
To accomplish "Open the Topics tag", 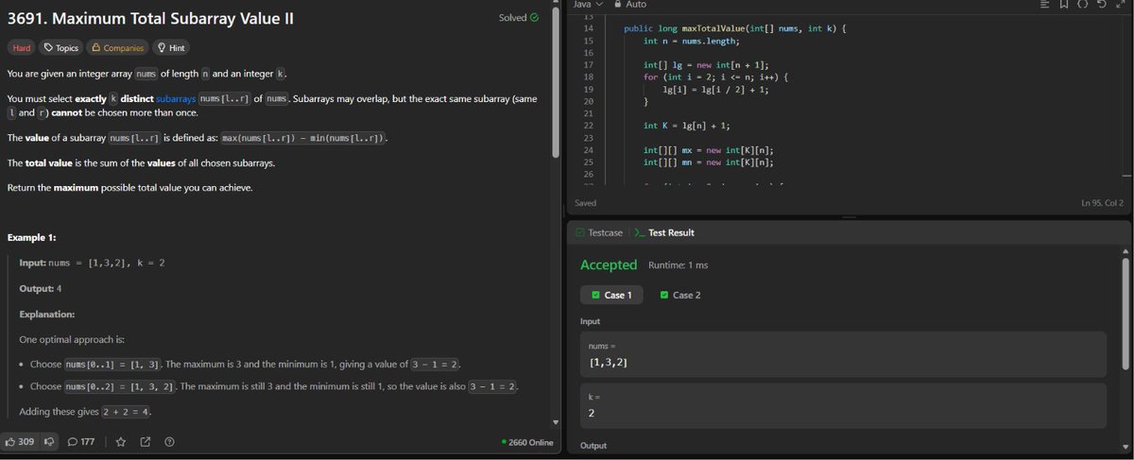I will pos(60,47).
